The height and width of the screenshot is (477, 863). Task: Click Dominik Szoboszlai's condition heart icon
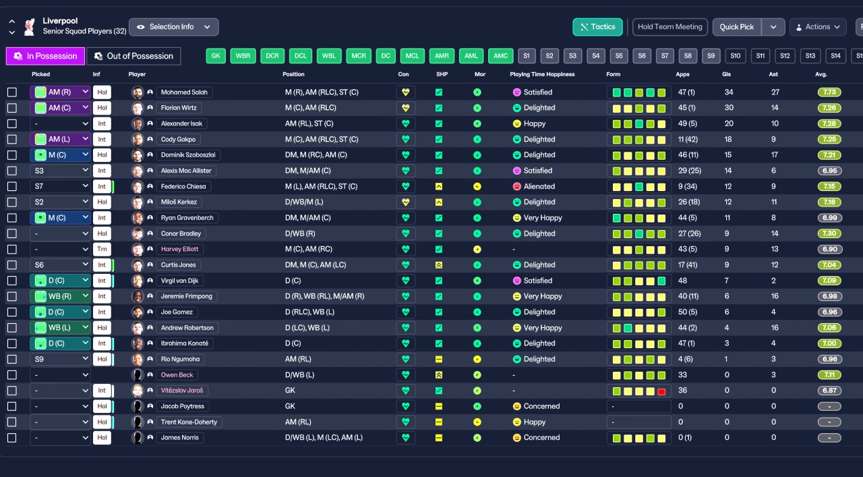coord(406,155)
